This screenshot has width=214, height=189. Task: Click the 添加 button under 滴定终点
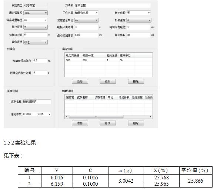(x=80, y=82)
